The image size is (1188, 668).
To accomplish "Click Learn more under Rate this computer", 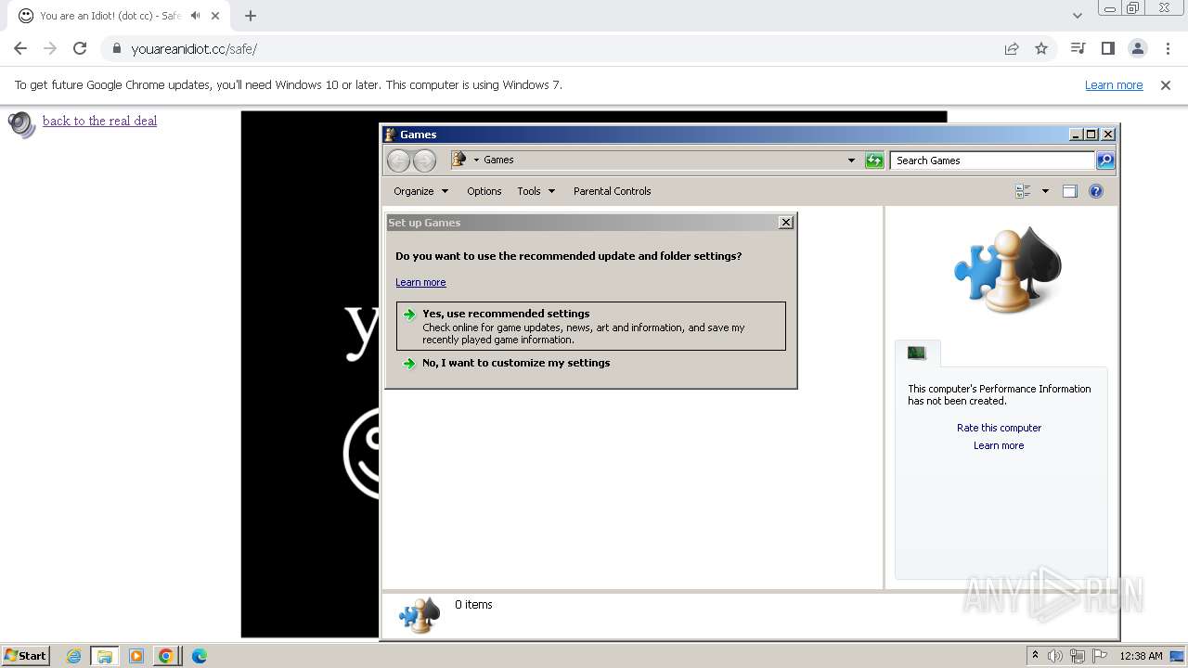I will 999,445.
